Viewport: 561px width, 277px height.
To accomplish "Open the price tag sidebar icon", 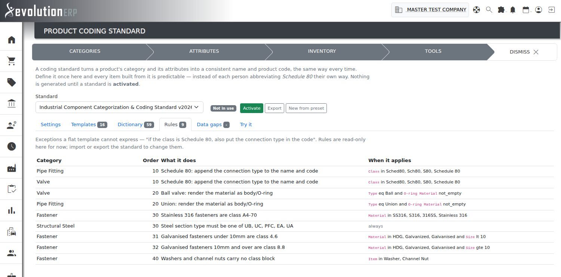I will tap(12, 82).
